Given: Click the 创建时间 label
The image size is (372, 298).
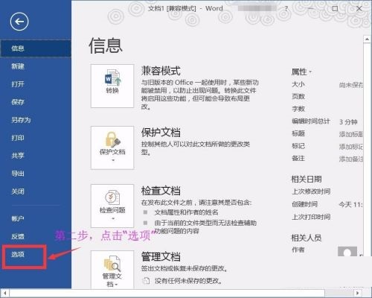Looking at the screenshot, I should pos(304,204).
